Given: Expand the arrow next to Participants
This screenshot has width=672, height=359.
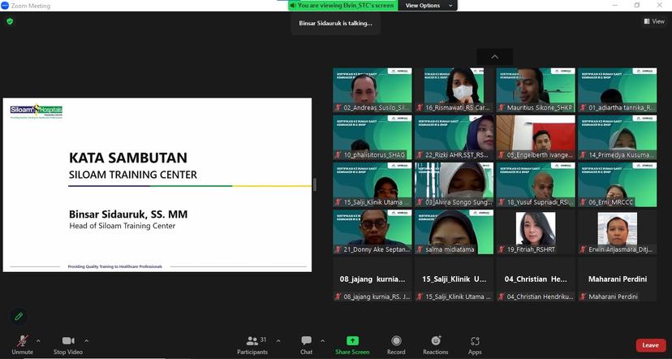Looking at the screenshot, I should coord(278,341).
